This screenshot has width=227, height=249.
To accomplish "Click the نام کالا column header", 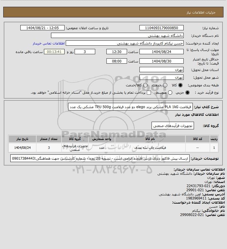I will pos(150,139).
